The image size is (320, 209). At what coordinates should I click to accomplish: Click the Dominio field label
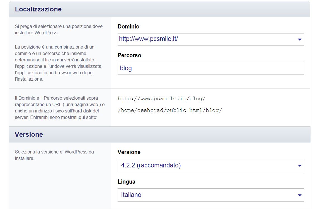pos(129,27)
